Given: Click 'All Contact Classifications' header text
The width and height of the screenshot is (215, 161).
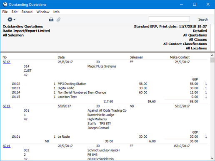Looking at the screenshot, I should click(185, 44).
